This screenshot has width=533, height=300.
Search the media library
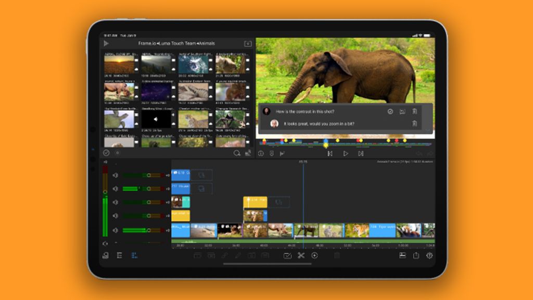(x=237, y=153)
